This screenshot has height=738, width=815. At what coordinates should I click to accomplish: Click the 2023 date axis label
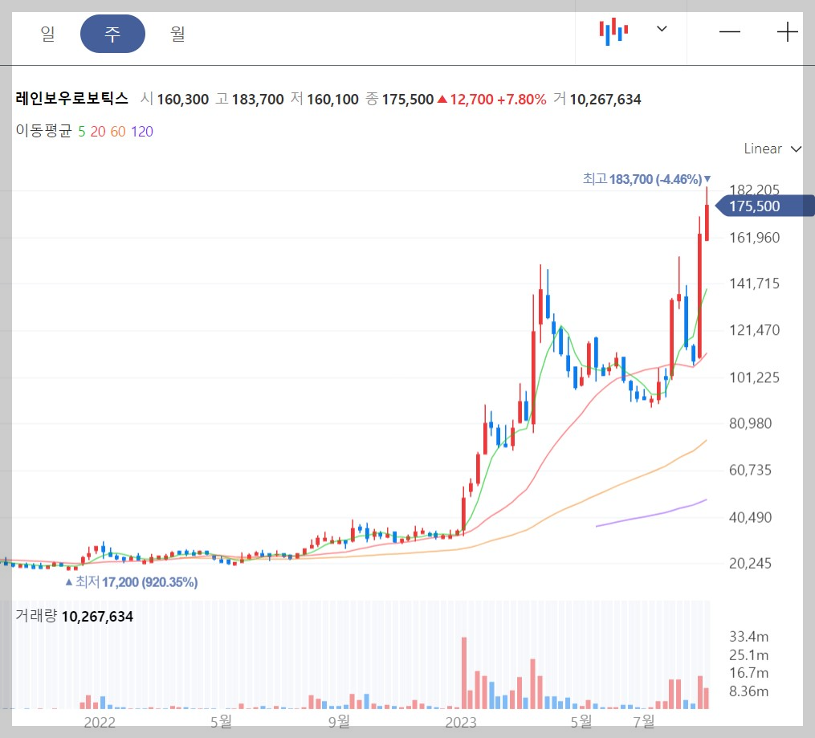(x=461, y=723)
